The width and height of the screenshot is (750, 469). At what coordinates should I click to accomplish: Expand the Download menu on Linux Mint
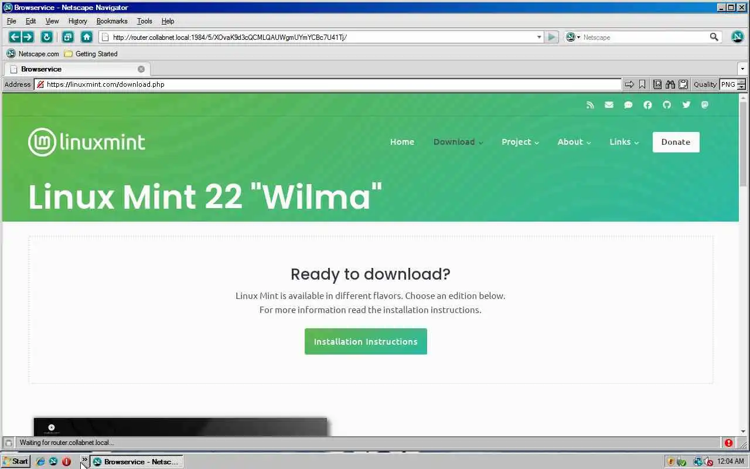pyautogui.click(x=458, y=142)
